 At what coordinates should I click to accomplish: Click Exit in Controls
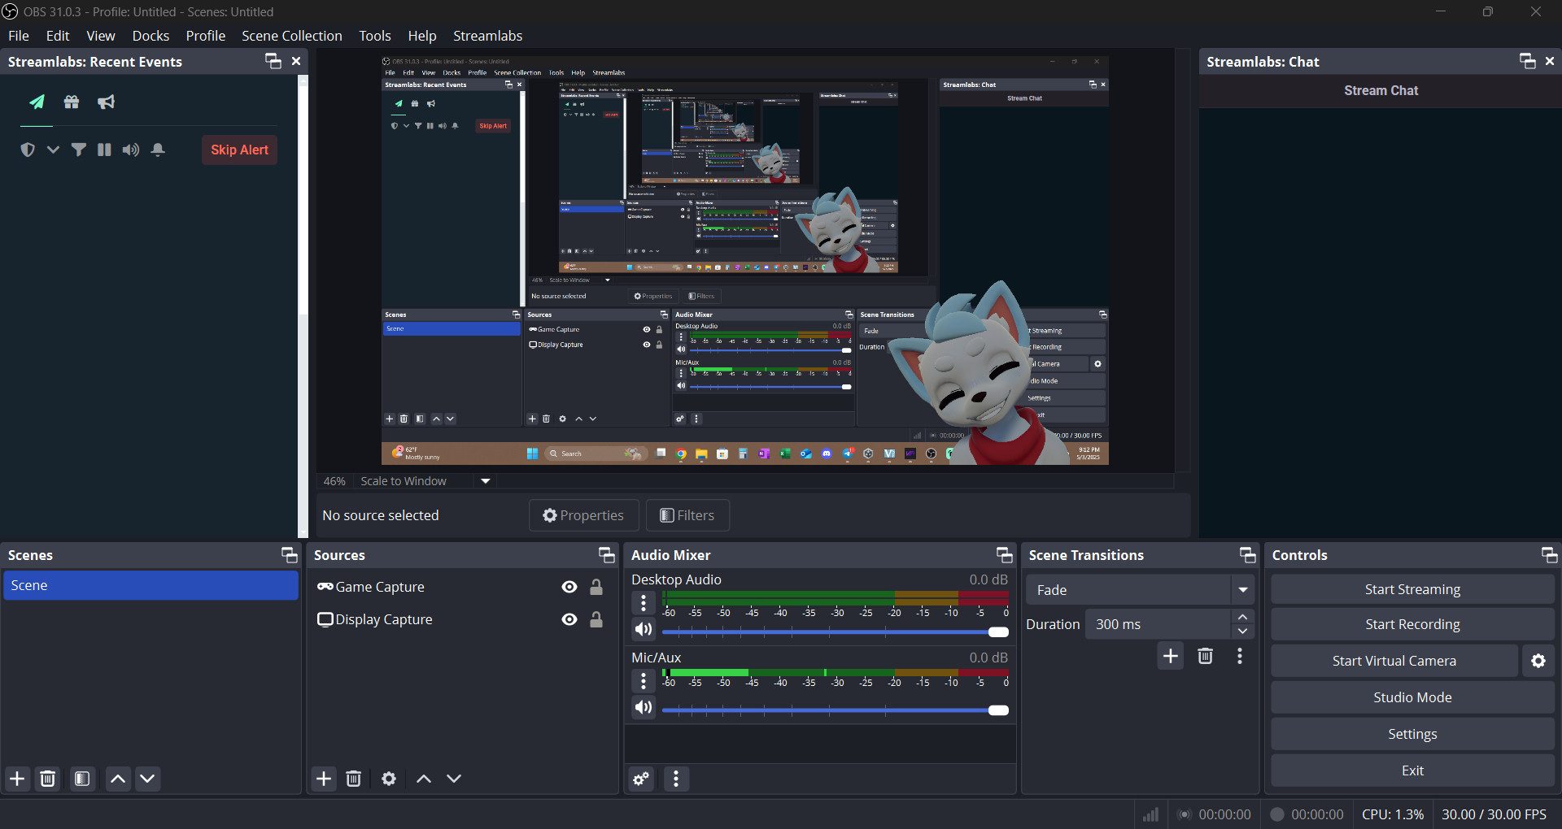pyautogui.click(x=1412, y=770)
